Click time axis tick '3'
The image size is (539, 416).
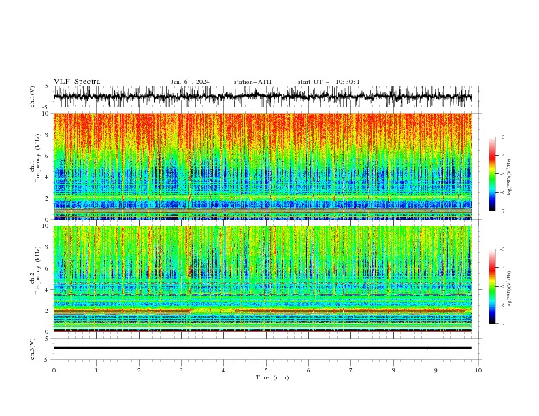[x=181, y=370]
